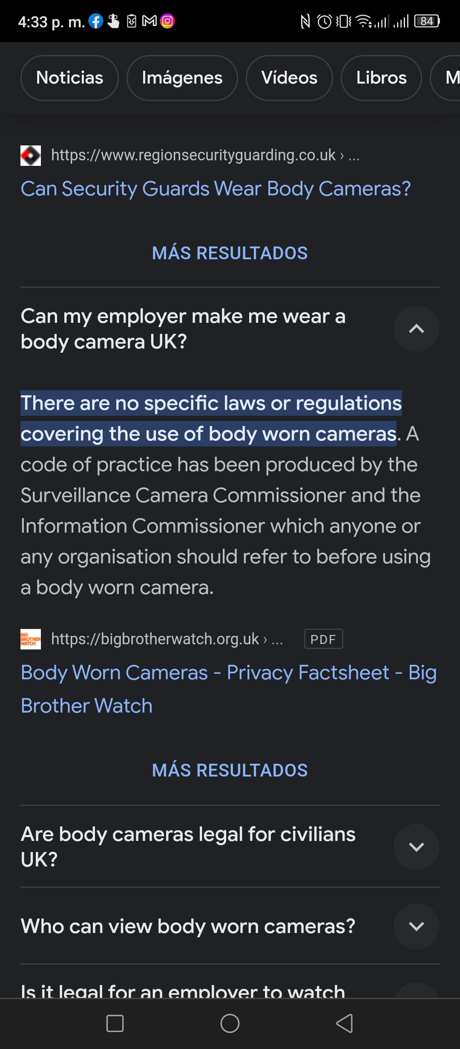Tap MÁS RESULTADOS below the factsheet link
Screen dimensions: 460x1049
pyautogui.click(x=230, y=771)
